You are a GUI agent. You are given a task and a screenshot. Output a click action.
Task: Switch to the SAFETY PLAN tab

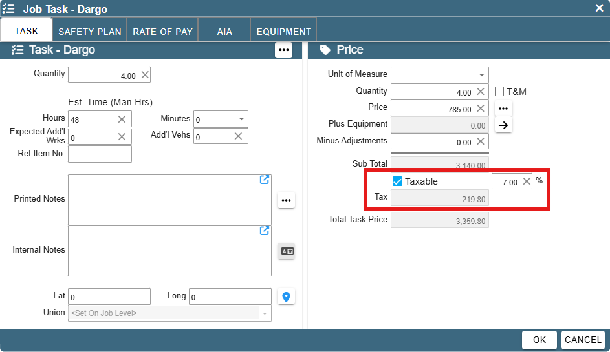[x=90, y=32]
